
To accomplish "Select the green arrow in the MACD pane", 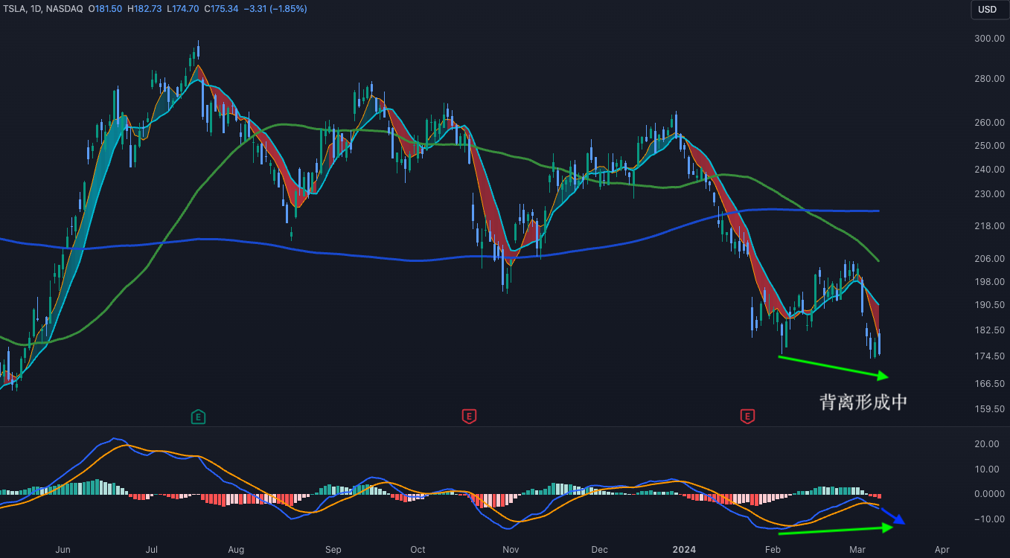I will (834, 530).
